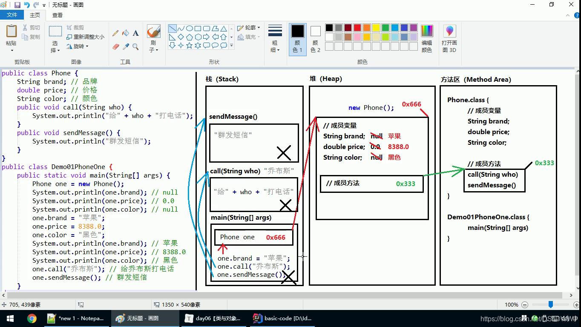581x327 pixels.
Task: Choose the Triangle shape
Action: click(x=223, y=29)
